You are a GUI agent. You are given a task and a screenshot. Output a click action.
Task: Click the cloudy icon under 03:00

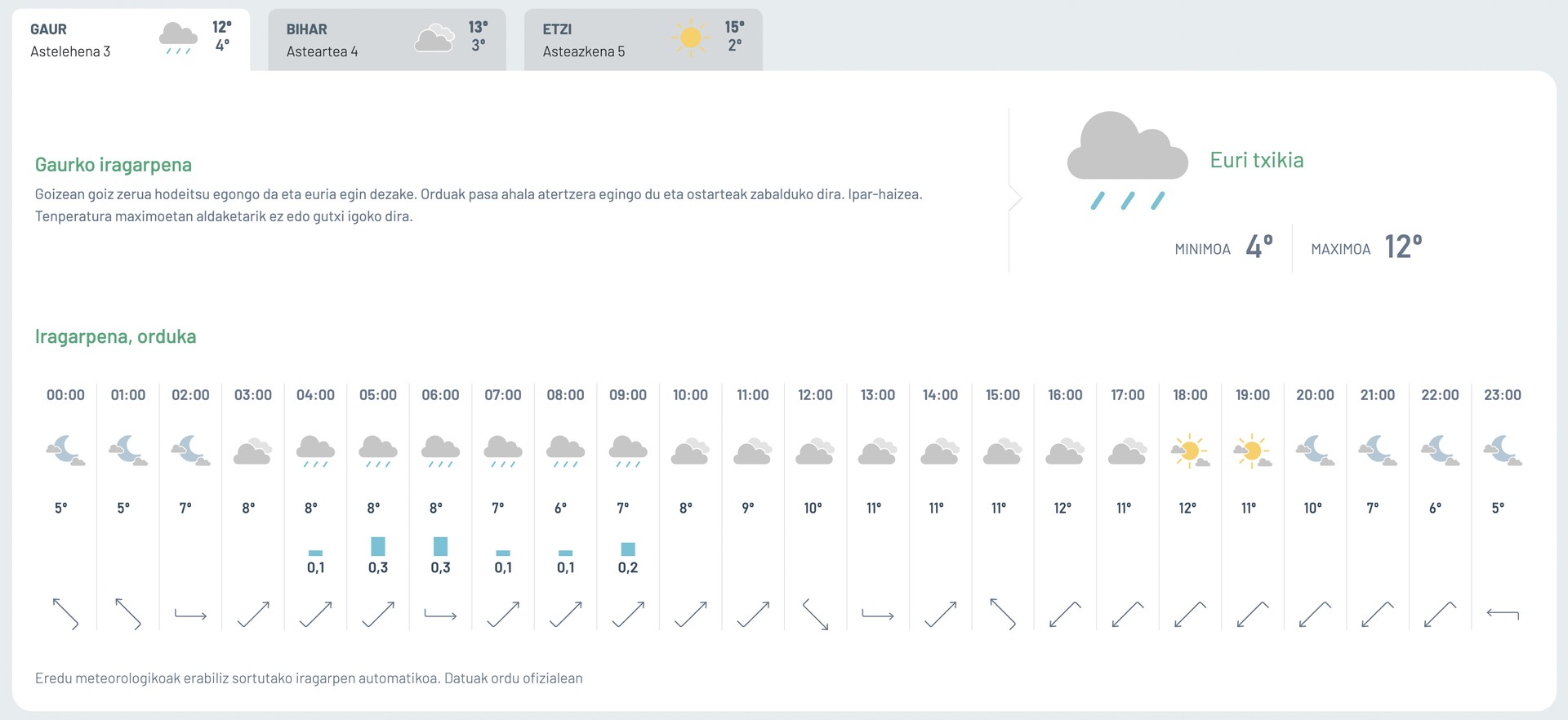tap(253, 451)
